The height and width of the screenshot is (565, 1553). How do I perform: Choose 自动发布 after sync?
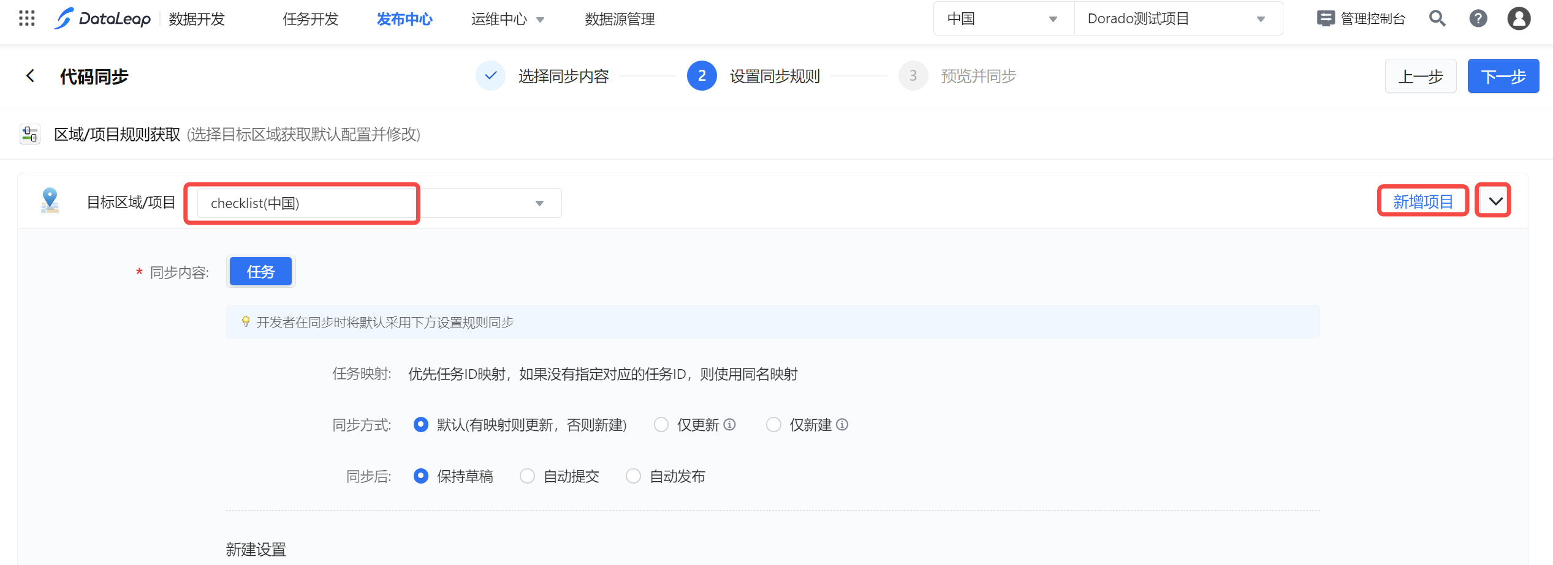click(633, 476)
